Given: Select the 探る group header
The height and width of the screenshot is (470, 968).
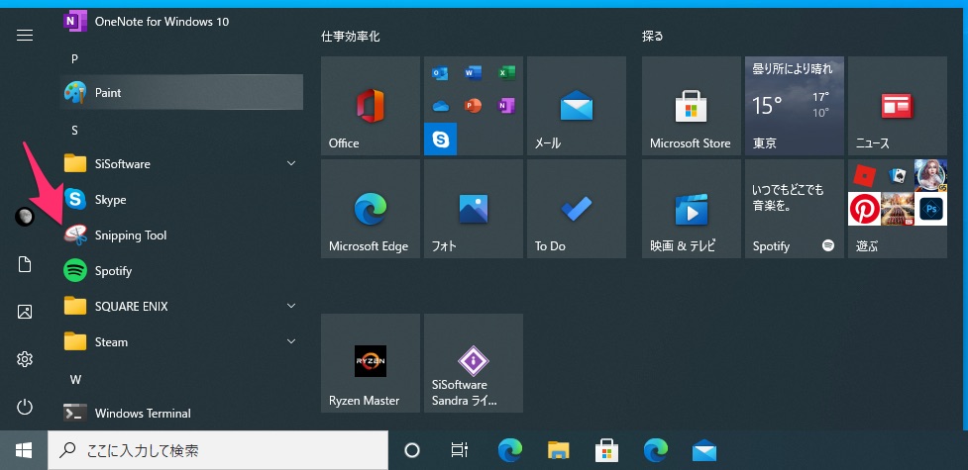Looking at the screenshot, I should 653,37.
